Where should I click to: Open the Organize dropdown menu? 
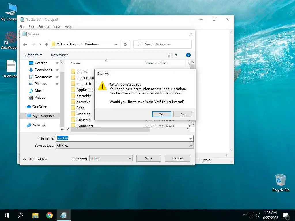pos(33,55)
